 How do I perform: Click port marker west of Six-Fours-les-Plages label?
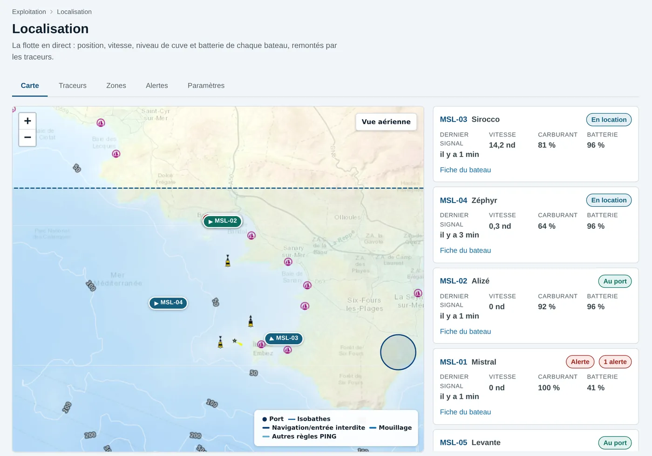(305, 306)
